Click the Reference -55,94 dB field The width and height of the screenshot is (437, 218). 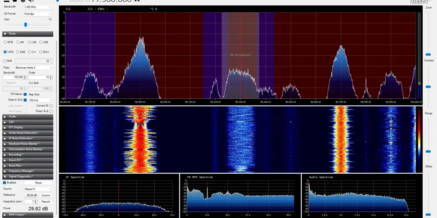click(x=31, y=195)
